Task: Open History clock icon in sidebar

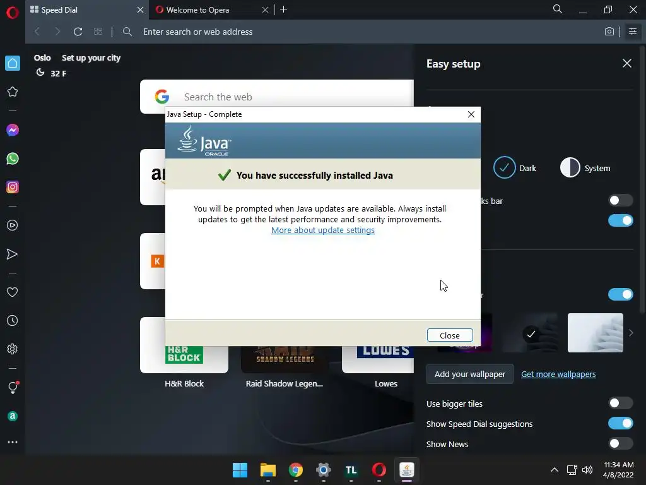Action: 13,320
